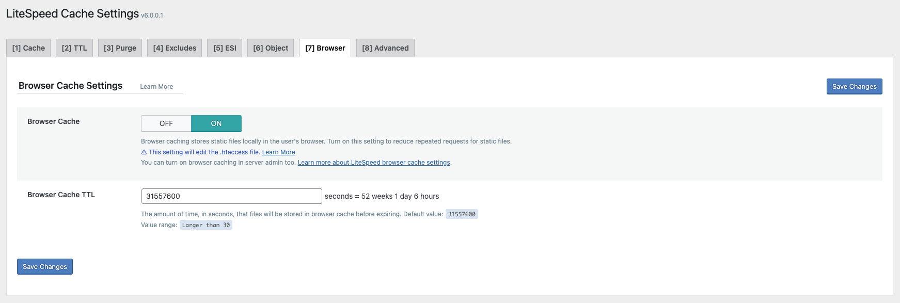The image size is (900, 303).
Task: Open the [5] ESI tab
Action: click(225, 48)
